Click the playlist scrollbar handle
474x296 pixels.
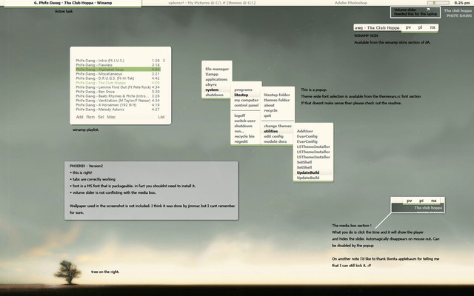pos(164,61)
